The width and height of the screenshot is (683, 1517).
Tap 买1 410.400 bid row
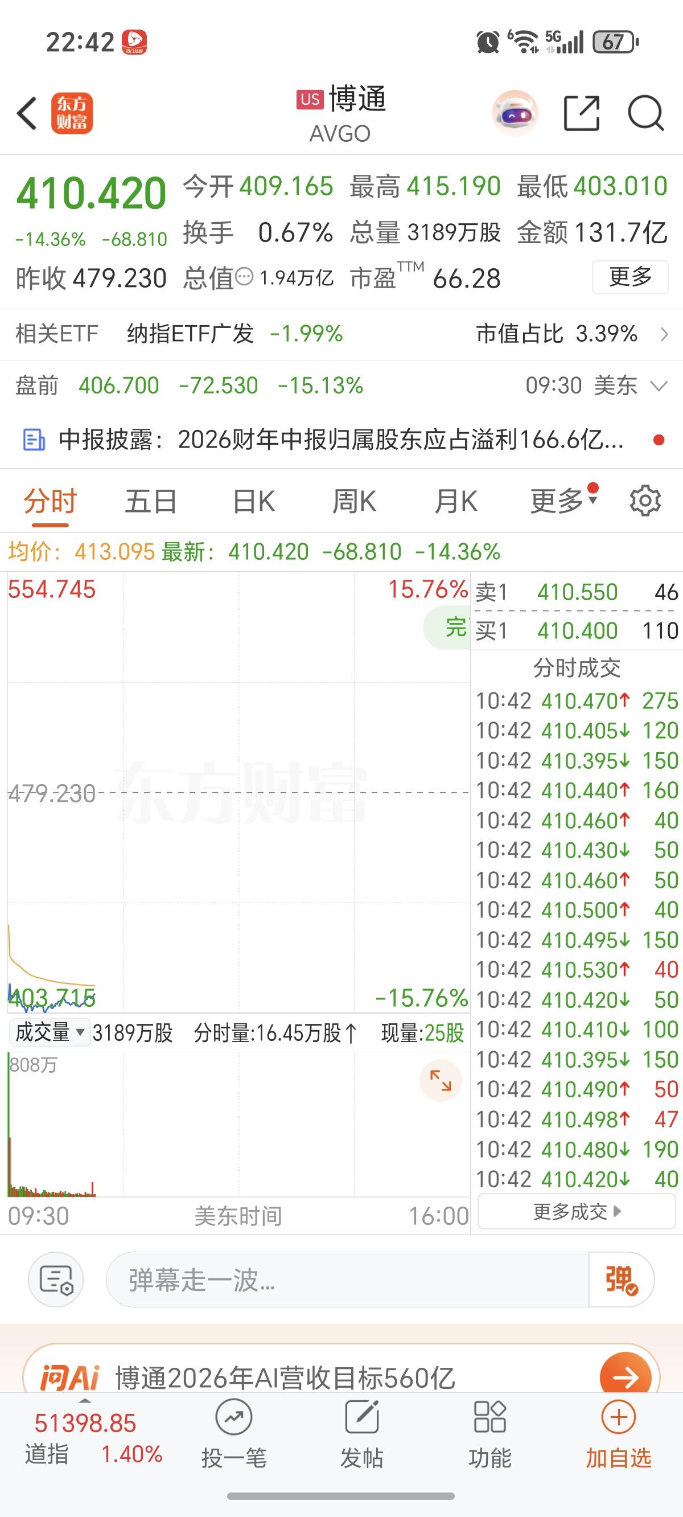pos(577,631)
